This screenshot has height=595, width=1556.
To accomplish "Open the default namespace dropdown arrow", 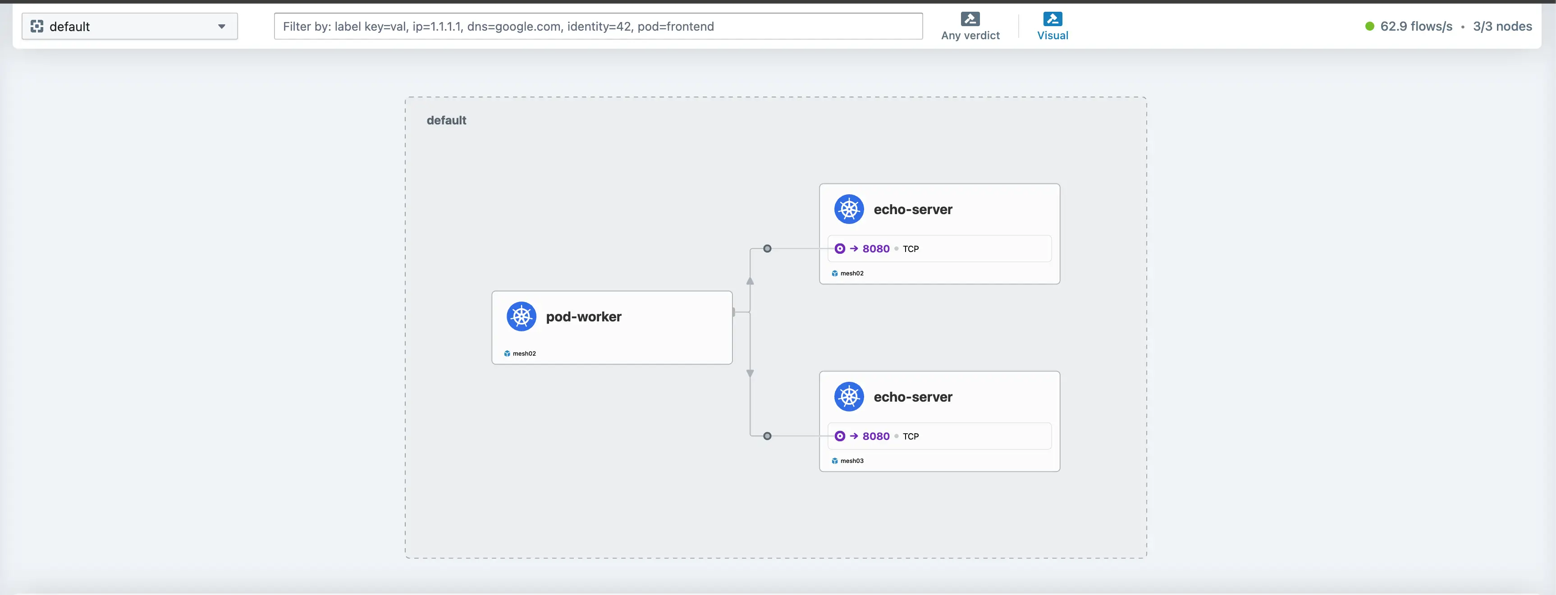I will click(x=222, y=27).
